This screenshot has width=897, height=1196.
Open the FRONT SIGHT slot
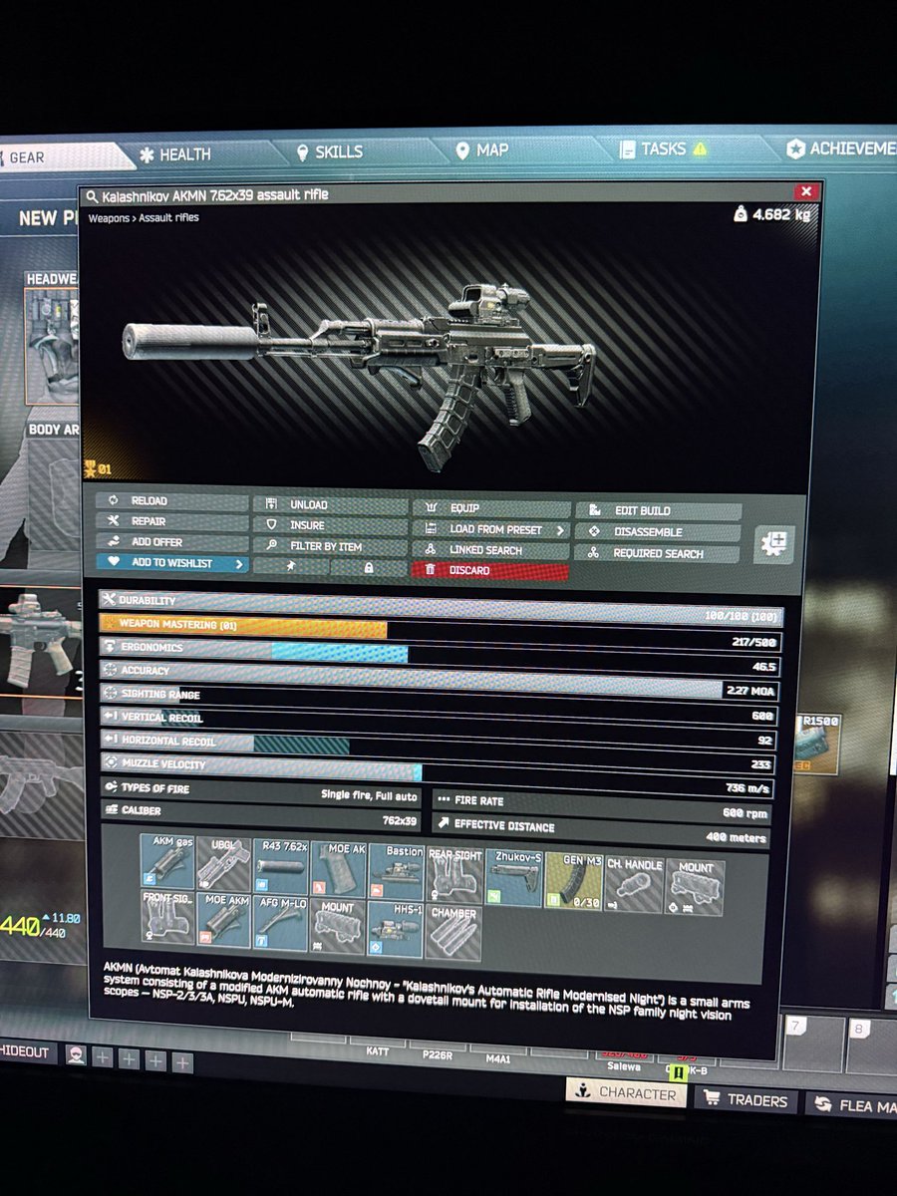pos(166,917)
